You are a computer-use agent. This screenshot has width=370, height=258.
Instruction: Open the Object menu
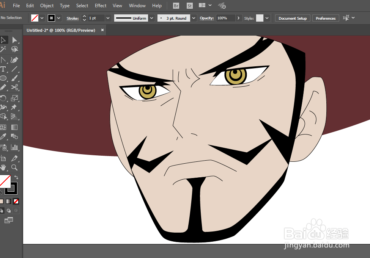click(47, 5)
